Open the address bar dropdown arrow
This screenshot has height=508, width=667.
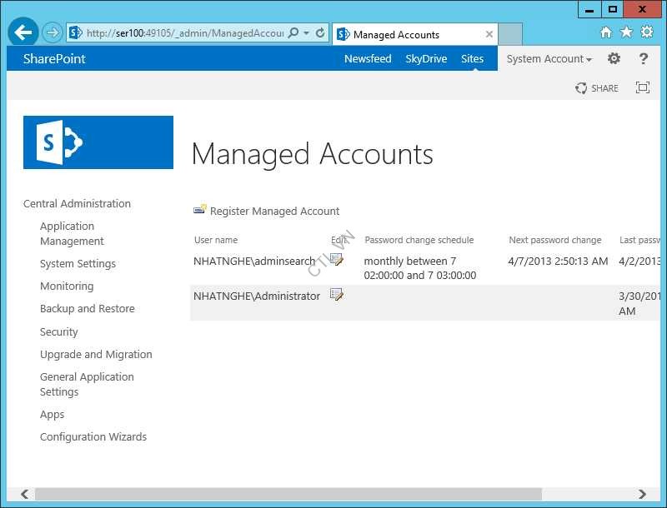click(306, 32)
